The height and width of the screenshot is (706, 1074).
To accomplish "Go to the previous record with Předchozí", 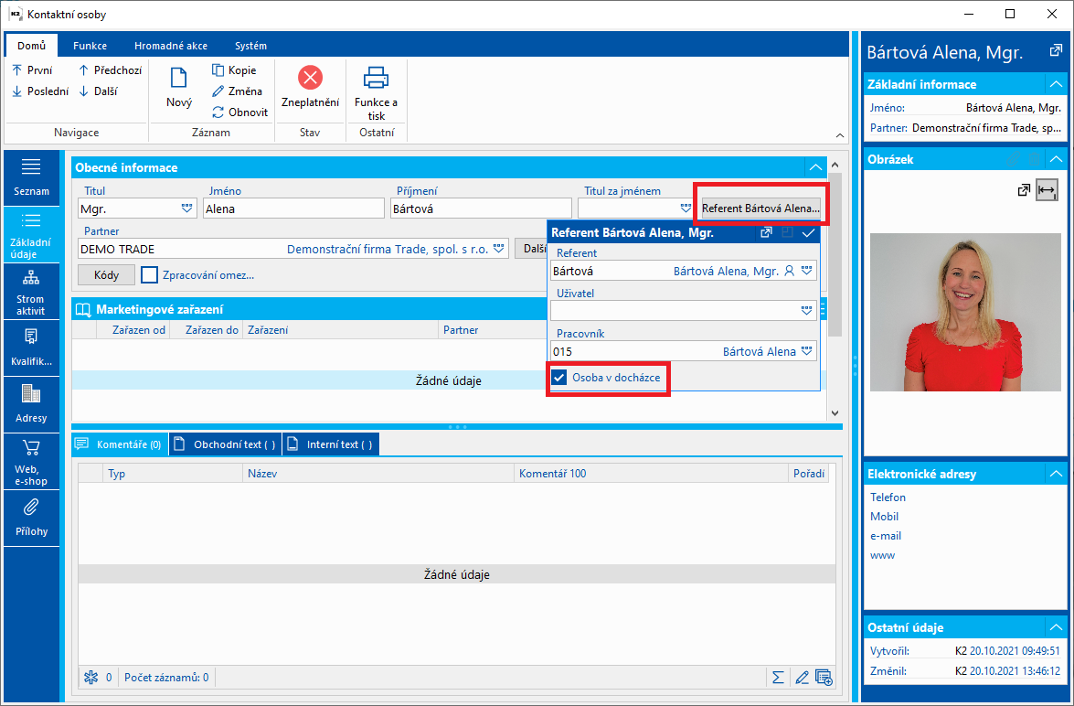I will coord(110,70).
